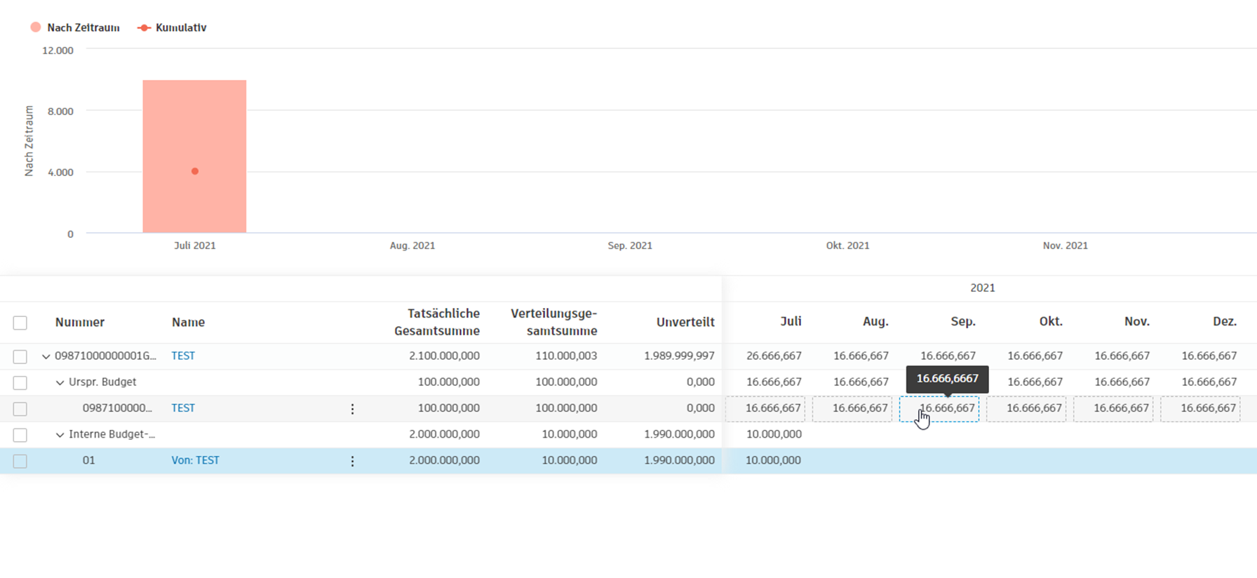Tick the select-all checkbox in the table header
The height and width of the screenshot is (578, 1257).
(20, 323)
